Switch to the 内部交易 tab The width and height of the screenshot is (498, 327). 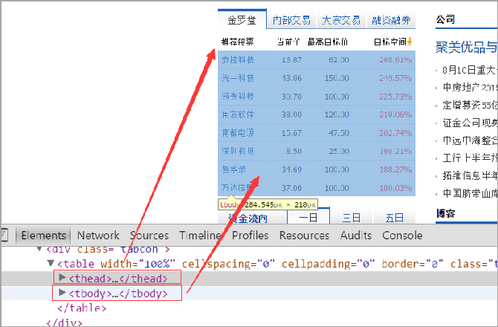(291, 20)
